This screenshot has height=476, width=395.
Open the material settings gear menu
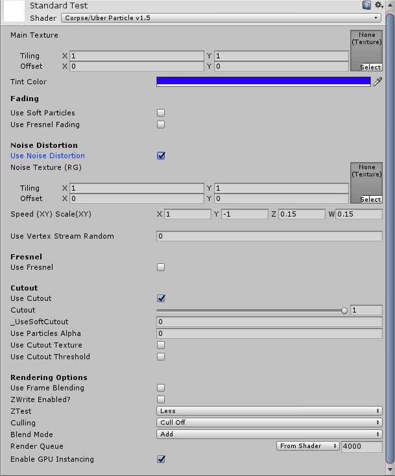pyautogui.click(x=378, y=5)
